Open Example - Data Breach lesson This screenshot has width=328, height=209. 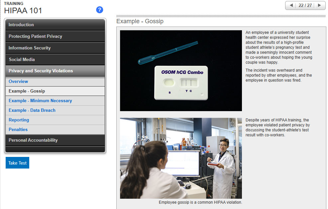point(32,110)
